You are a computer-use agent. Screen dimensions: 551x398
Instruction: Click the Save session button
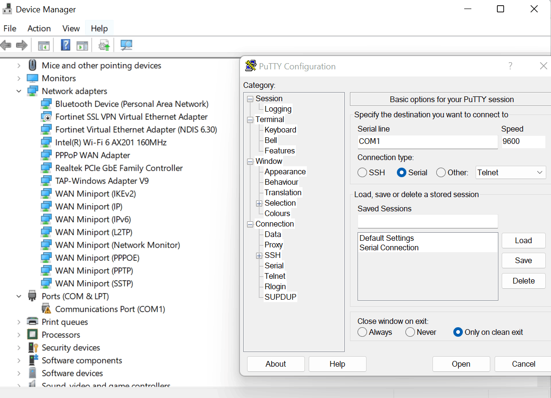pos(523,260)
